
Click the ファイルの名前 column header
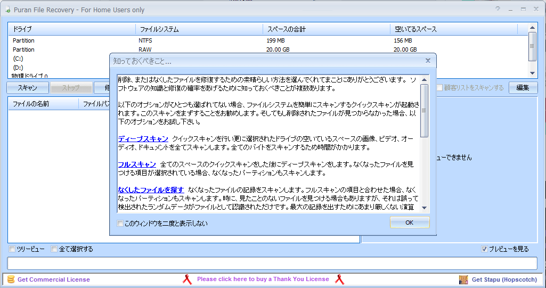point(44,104)
